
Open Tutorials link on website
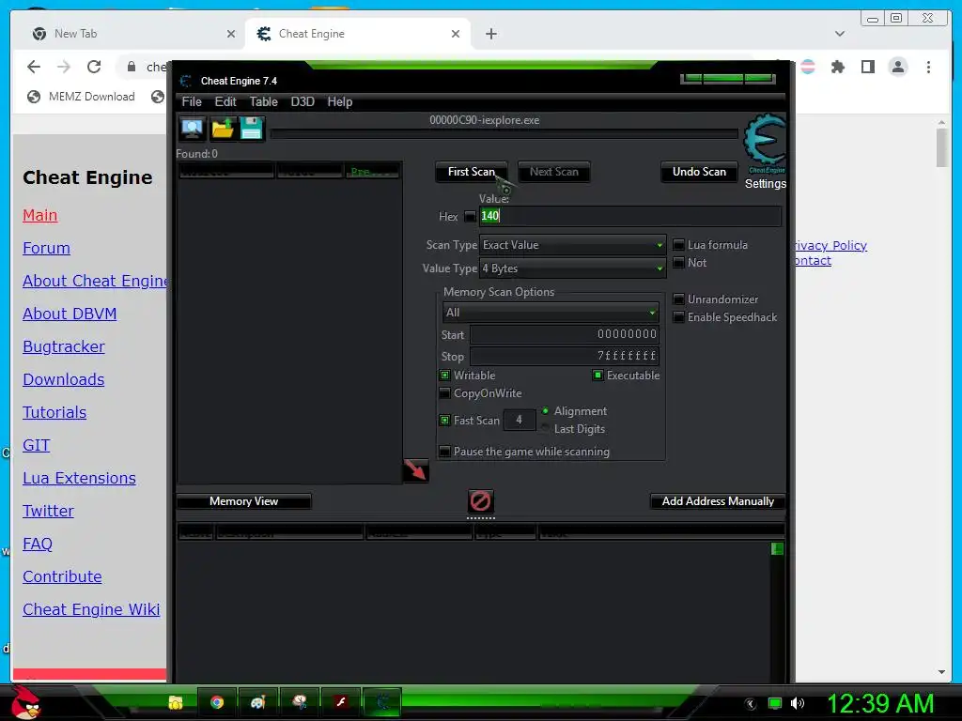(x=54, y=412)
